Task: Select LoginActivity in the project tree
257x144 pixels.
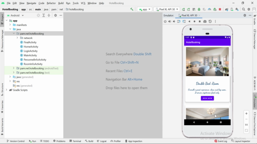Action: [31, 51]
